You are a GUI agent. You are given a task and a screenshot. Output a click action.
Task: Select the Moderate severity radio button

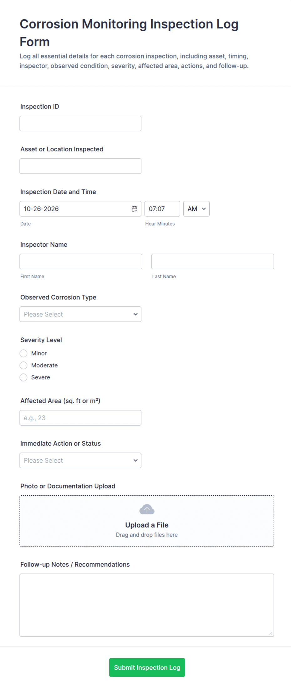[x=23, y=365]
